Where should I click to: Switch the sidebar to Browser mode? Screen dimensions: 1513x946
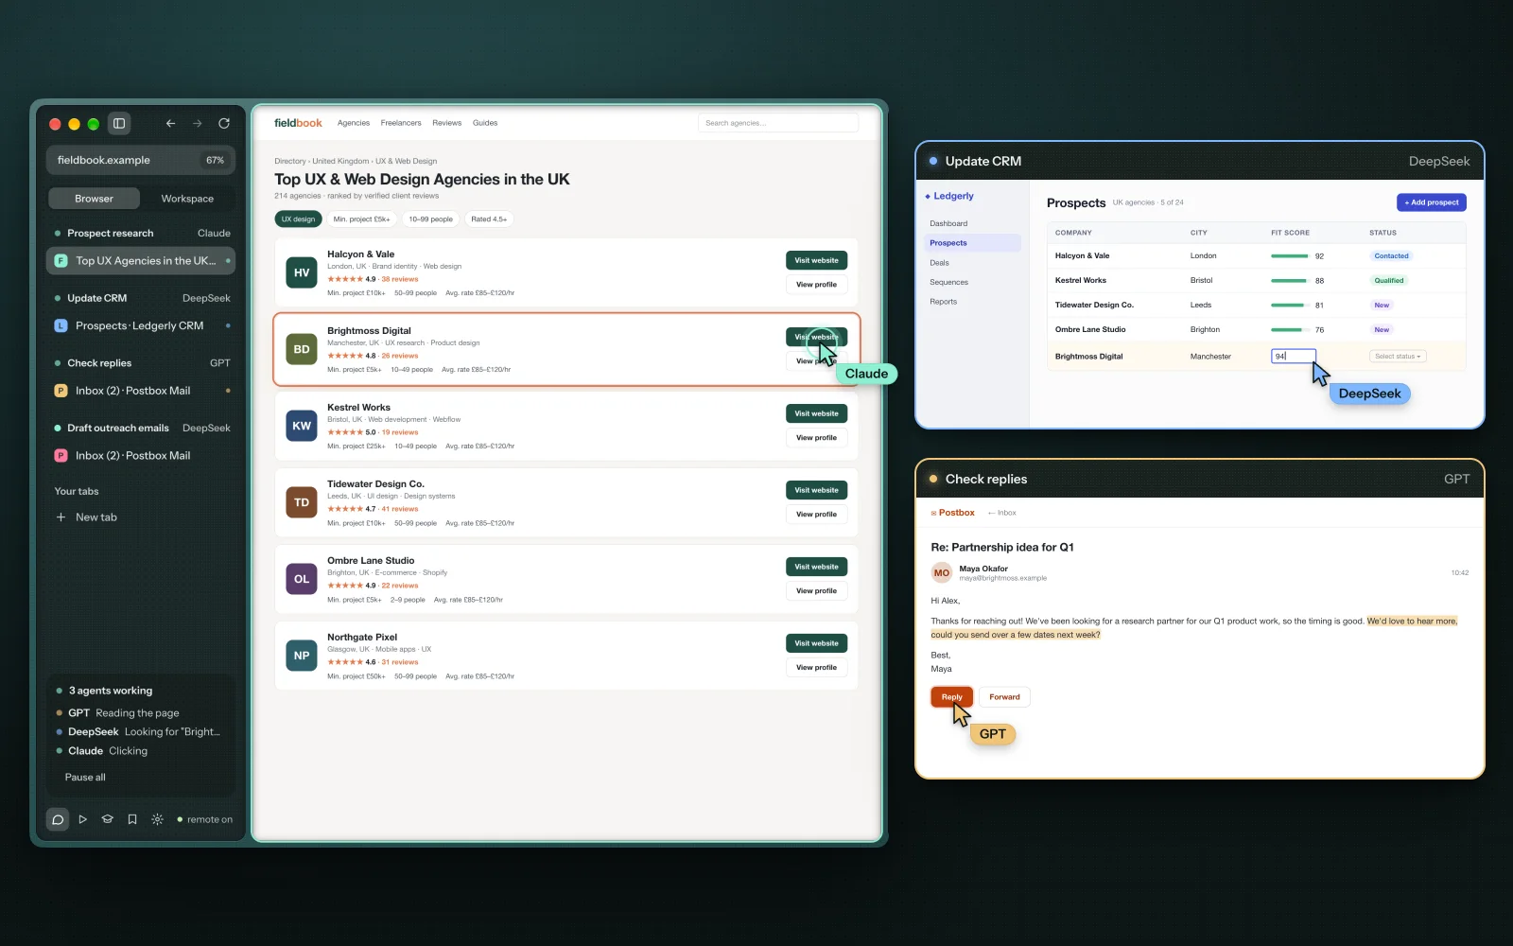pos(94,199)
